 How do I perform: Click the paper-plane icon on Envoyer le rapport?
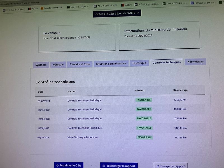[x=158, y=166]
